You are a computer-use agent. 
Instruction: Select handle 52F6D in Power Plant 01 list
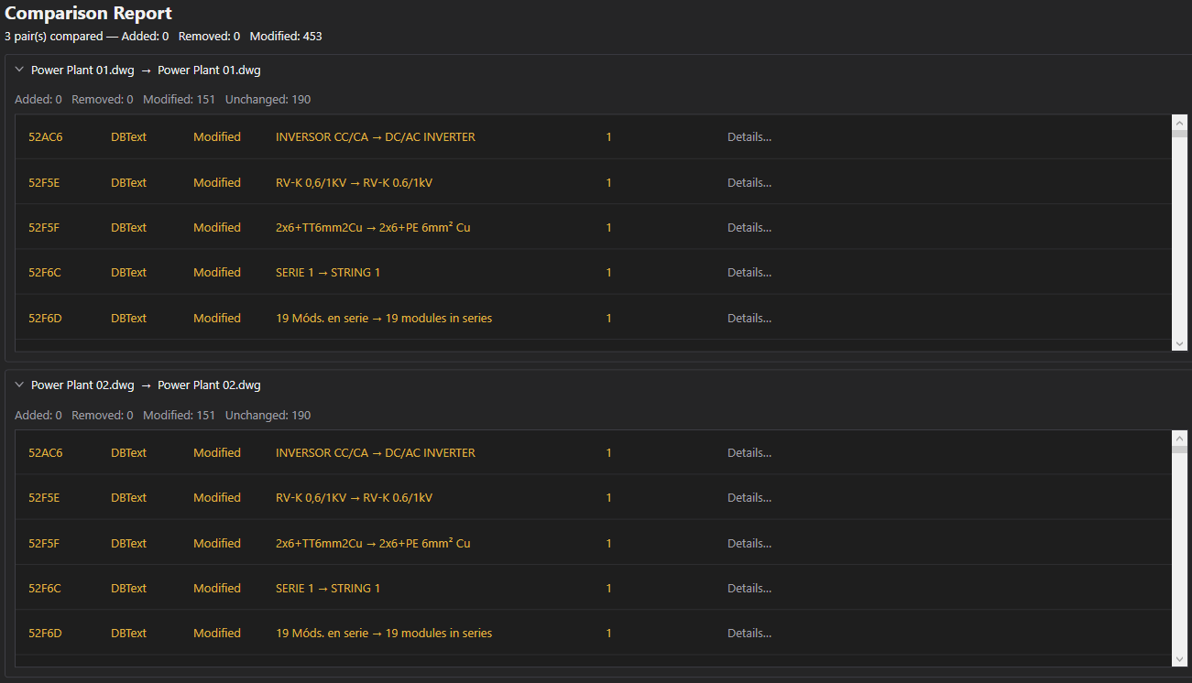[45, 318]
